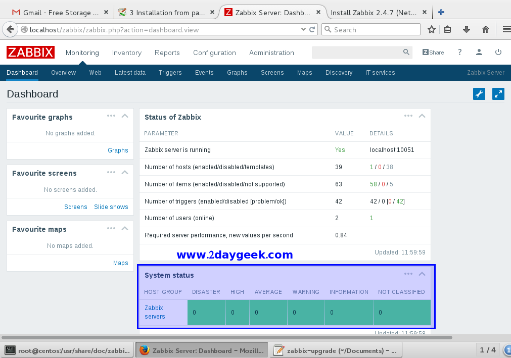Open Zabbix servers host group link
The width and height of the screenshot is (511, 358).
[155, 312]
